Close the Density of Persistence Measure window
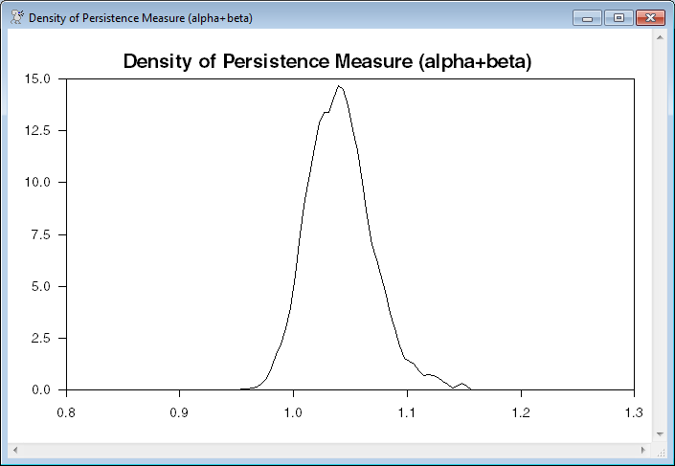The width and height of the screenshot is (675, 466). coord(650,18)
